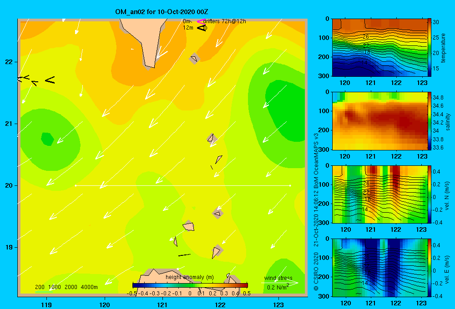The width and height of the screenshot is (455, 309).
Task: Click the '0.2 N/m²' wind stress value
Action: 278,287
